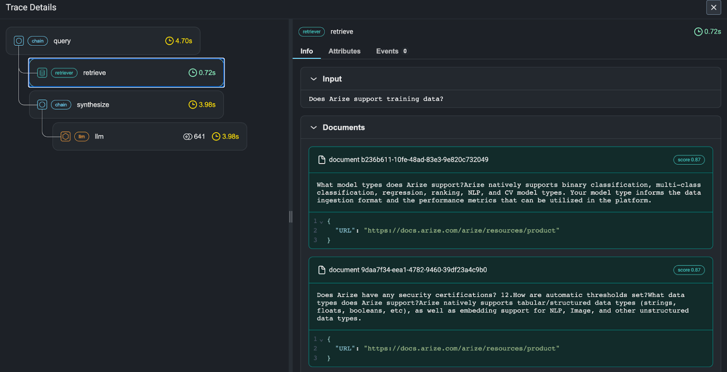This screenshot has width=727, height=372.
Task: Click the panel divider resize handle
Action: coord(291,217)
